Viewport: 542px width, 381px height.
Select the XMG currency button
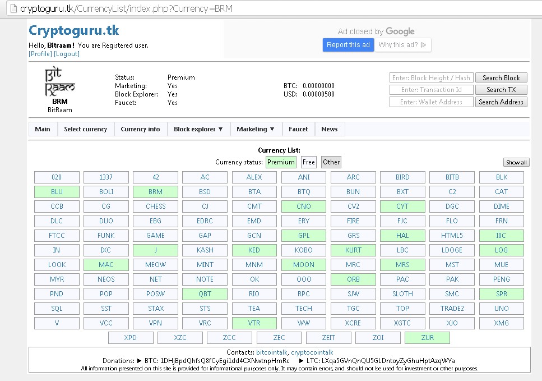click(x=501, y=323)
